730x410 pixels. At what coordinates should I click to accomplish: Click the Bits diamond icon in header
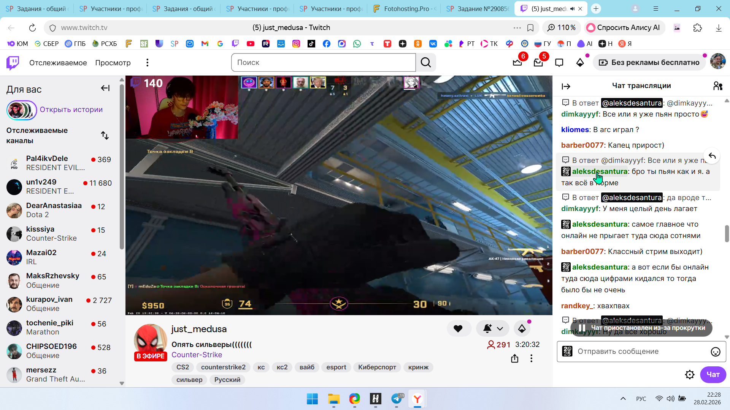[x=580, y=63]
